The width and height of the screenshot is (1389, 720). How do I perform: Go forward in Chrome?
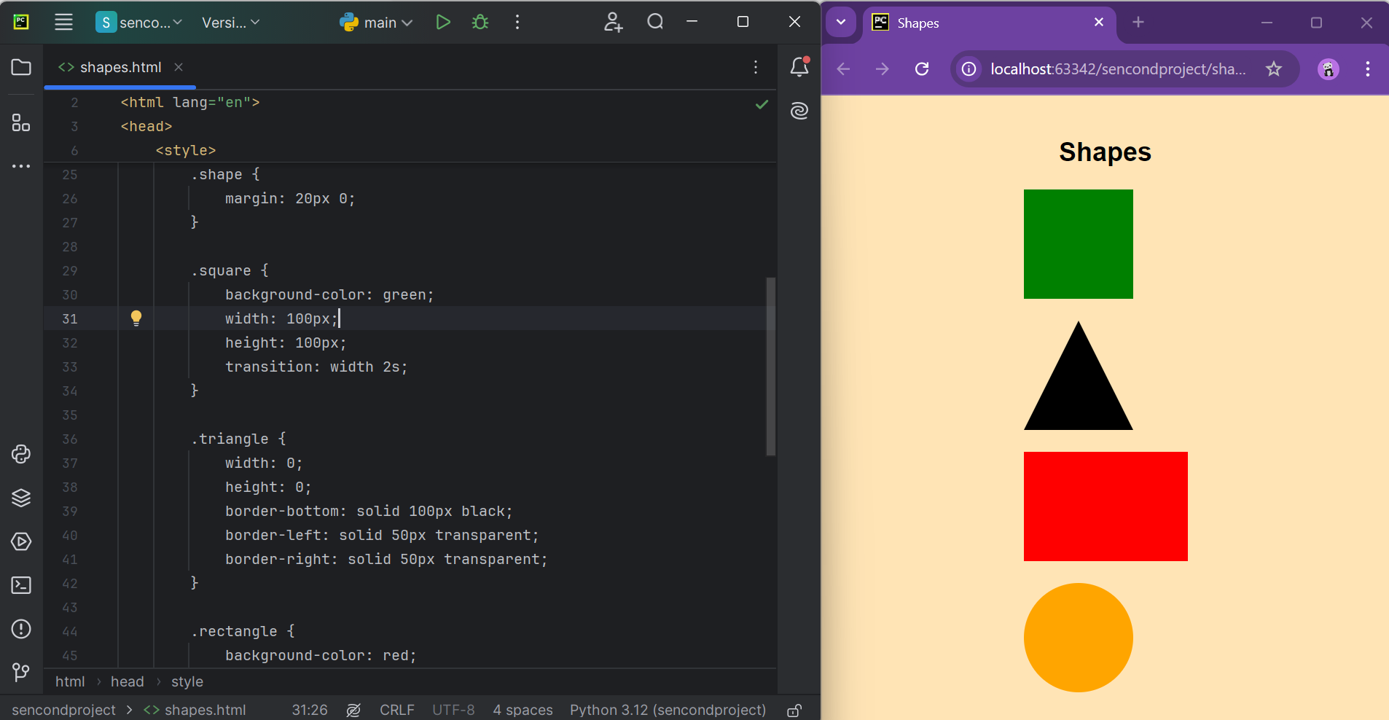[x=883, y=69]
